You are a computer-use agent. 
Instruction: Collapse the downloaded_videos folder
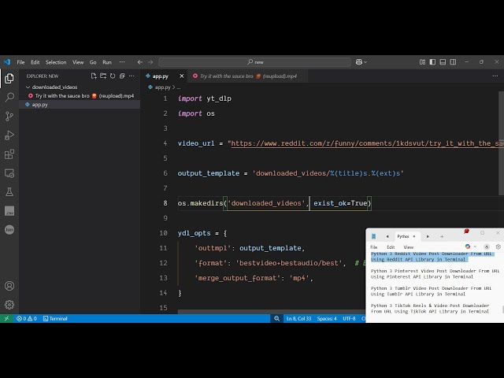28,87
